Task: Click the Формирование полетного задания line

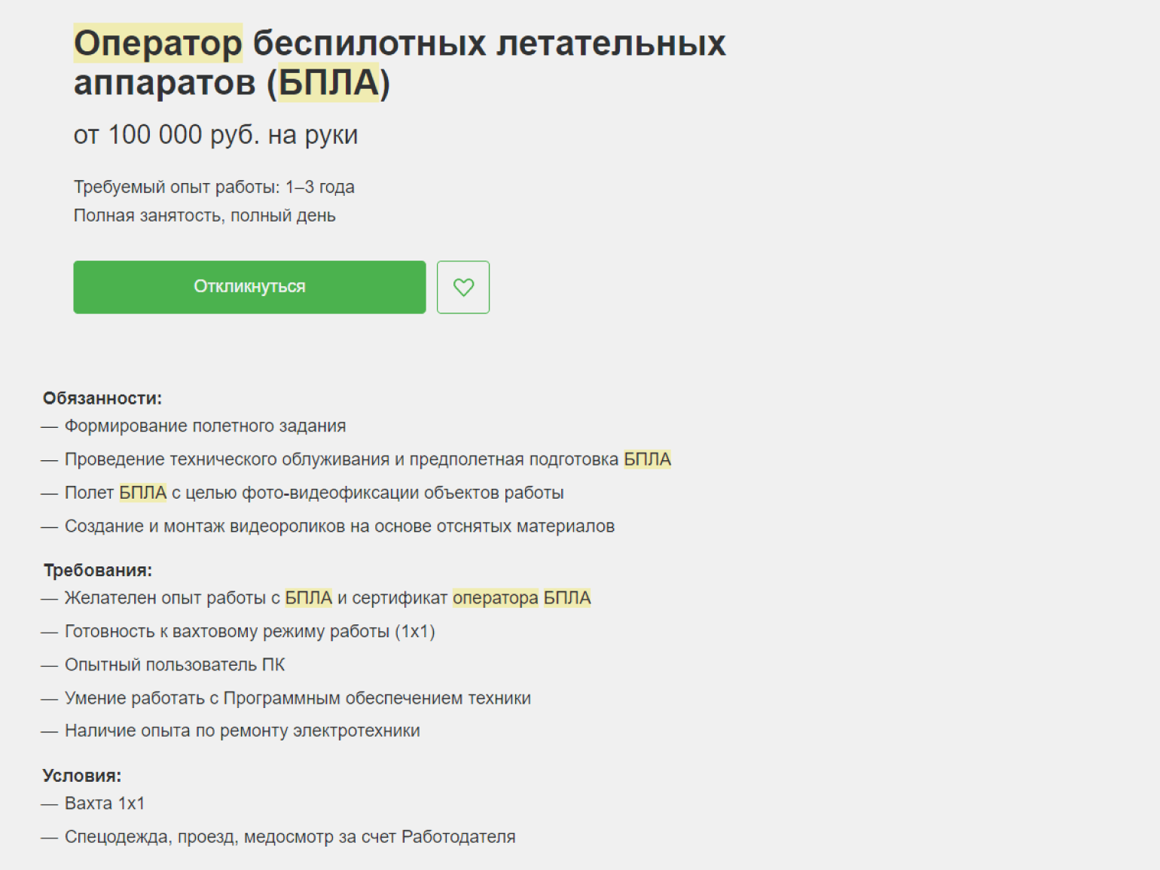Action: pyautogui.click(x=205, y=426)
